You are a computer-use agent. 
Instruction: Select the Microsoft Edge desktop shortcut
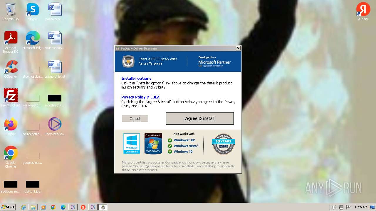[x=33, y=40]
